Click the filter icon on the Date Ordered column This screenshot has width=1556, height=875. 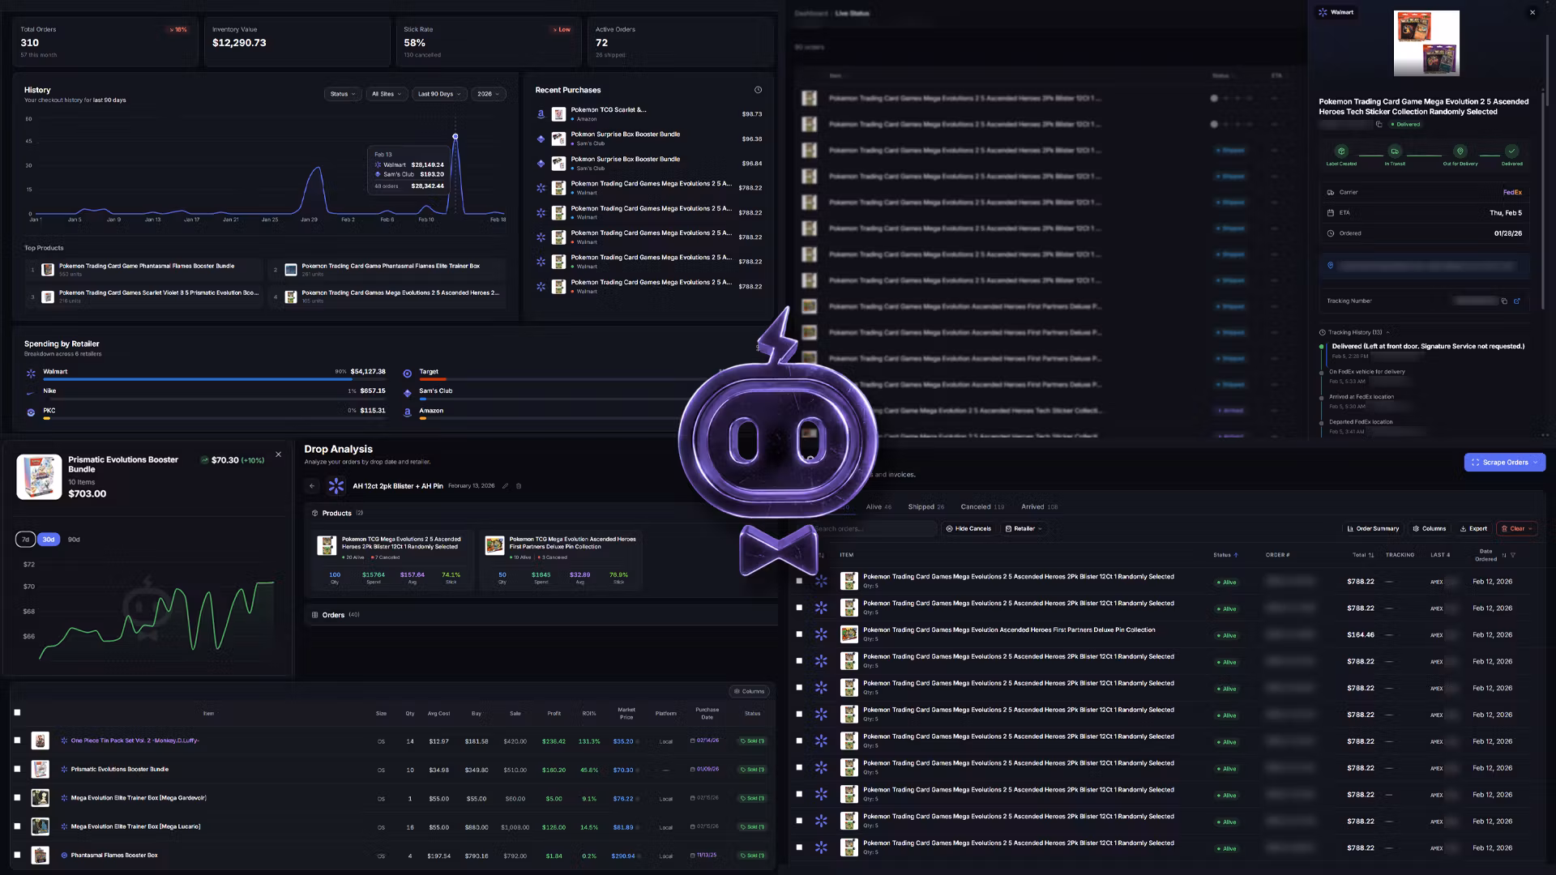coord(1513,555)
